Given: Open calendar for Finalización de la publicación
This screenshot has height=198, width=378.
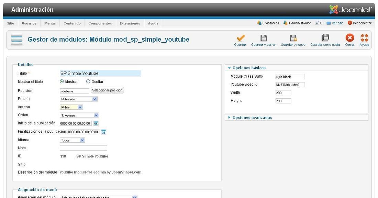Looking at the screenshot, I should tap(103, 132).
